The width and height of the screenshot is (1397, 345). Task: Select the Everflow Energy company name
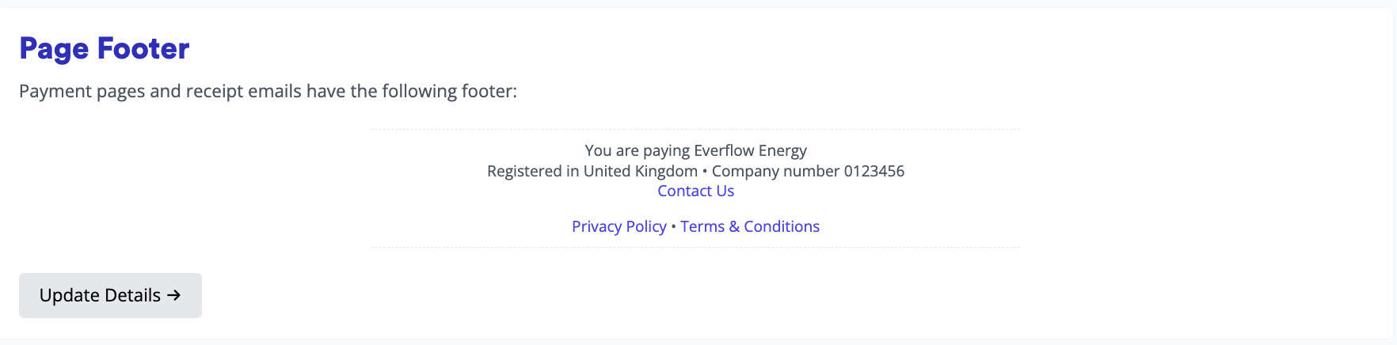[750, 150]
